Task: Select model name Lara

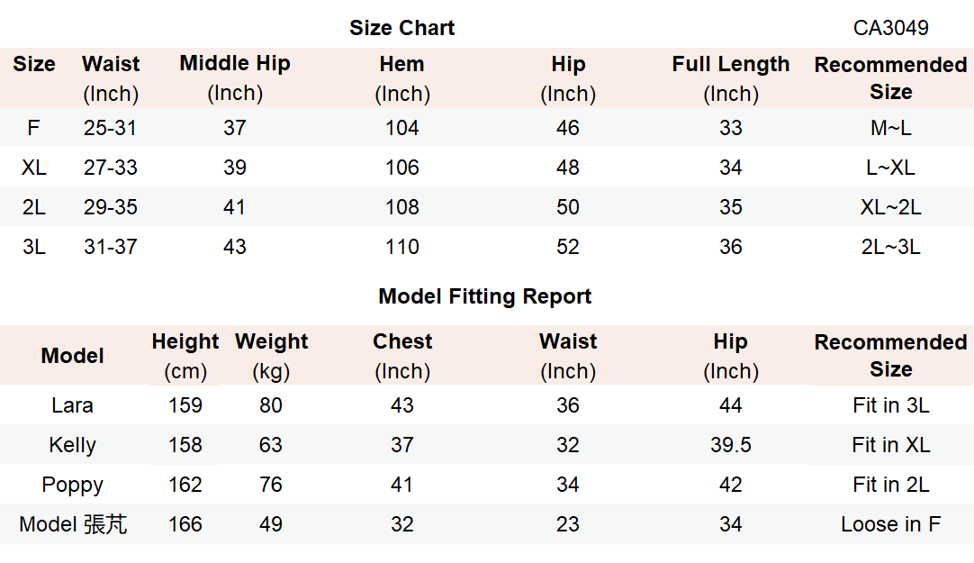Action: (72, 405)
